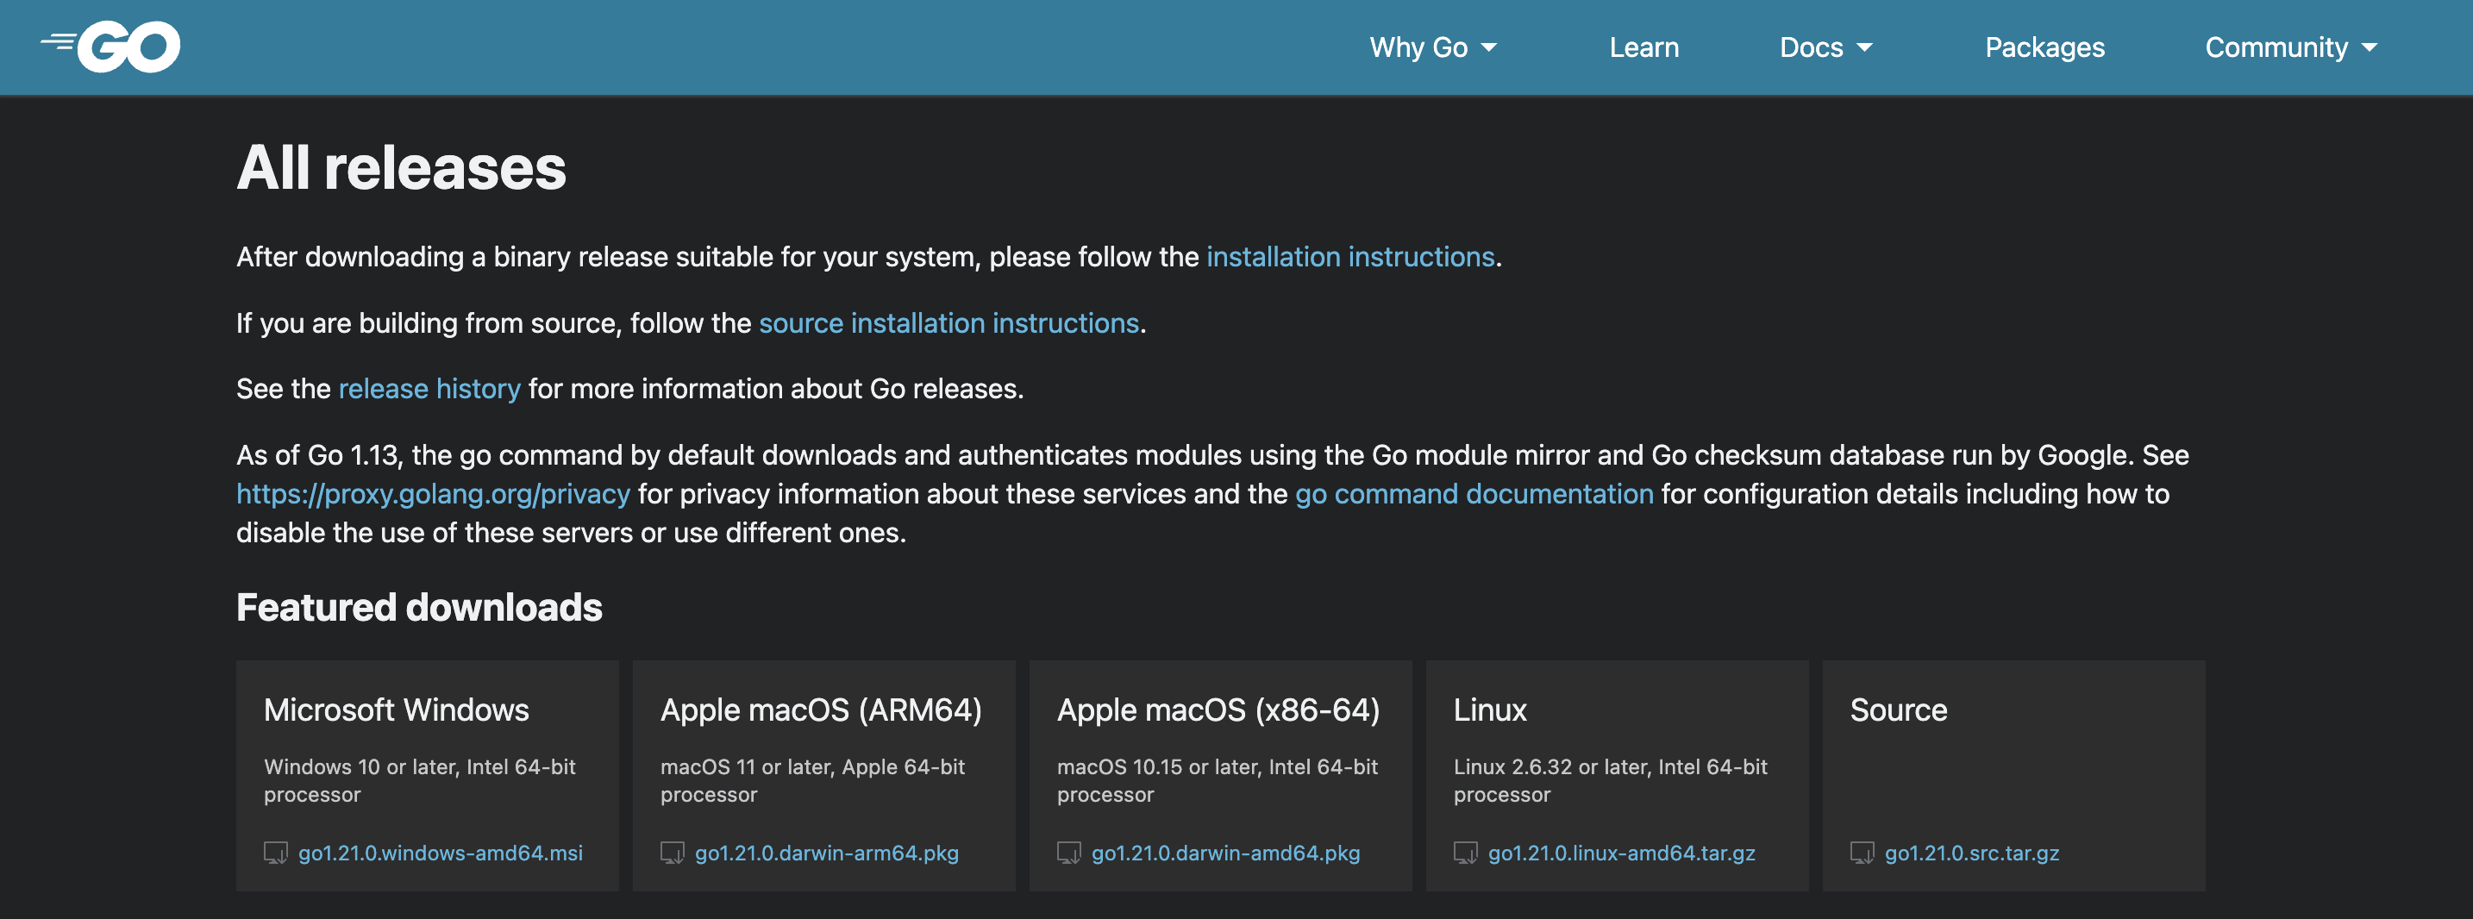Open source installation instructions link
This screenshot has height=919, width=2473.
[949, 322]
